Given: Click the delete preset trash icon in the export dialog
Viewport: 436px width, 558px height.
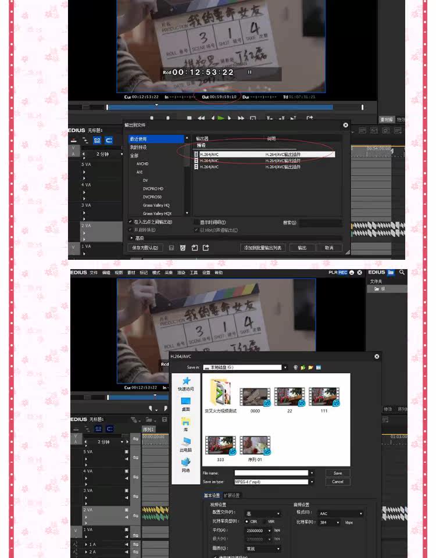Looking at the screenshot, I should tap(183, 248).
